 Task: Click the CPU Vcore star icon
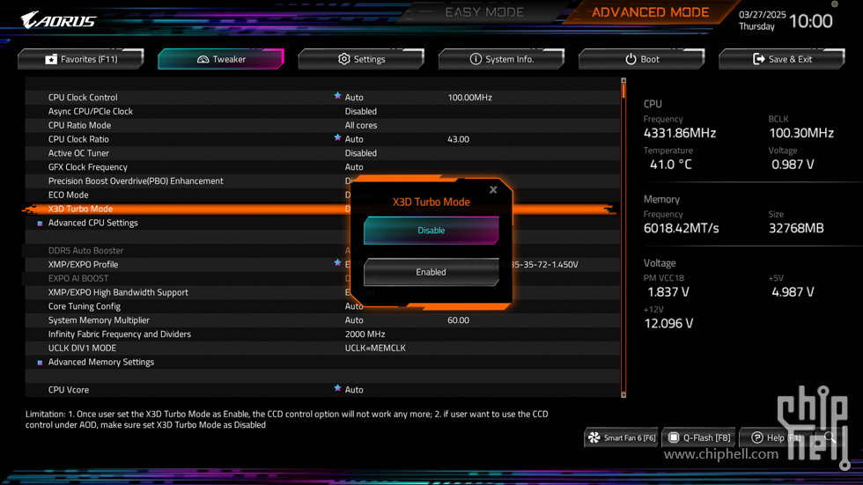pos(337,388)
